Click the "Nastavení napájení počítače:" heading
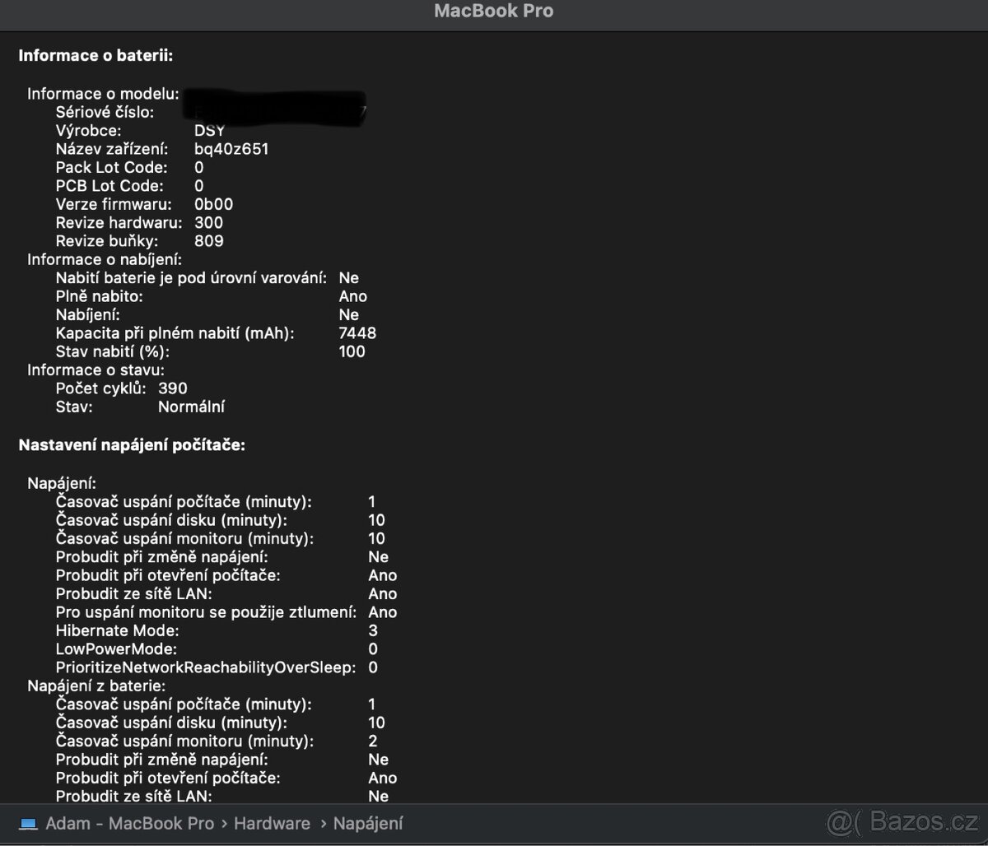This screenshot has width=988, height=846. coord(132,445)
